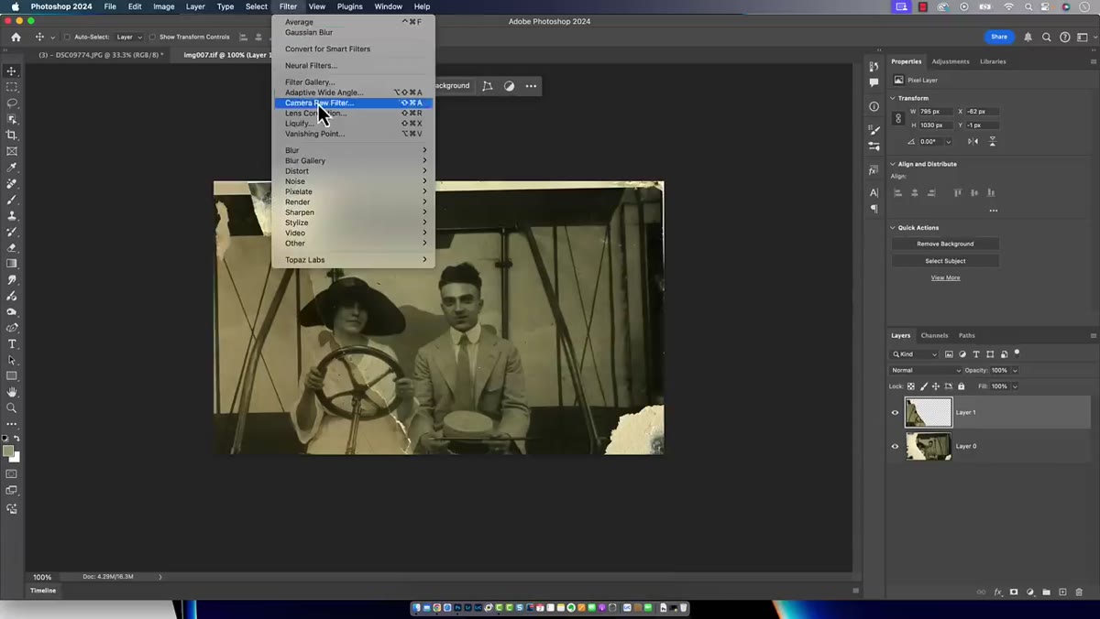This screenshot has height=619, width=1100.
Task: Create new fill or adjustment layer
Action: (x=1030, y=592)
